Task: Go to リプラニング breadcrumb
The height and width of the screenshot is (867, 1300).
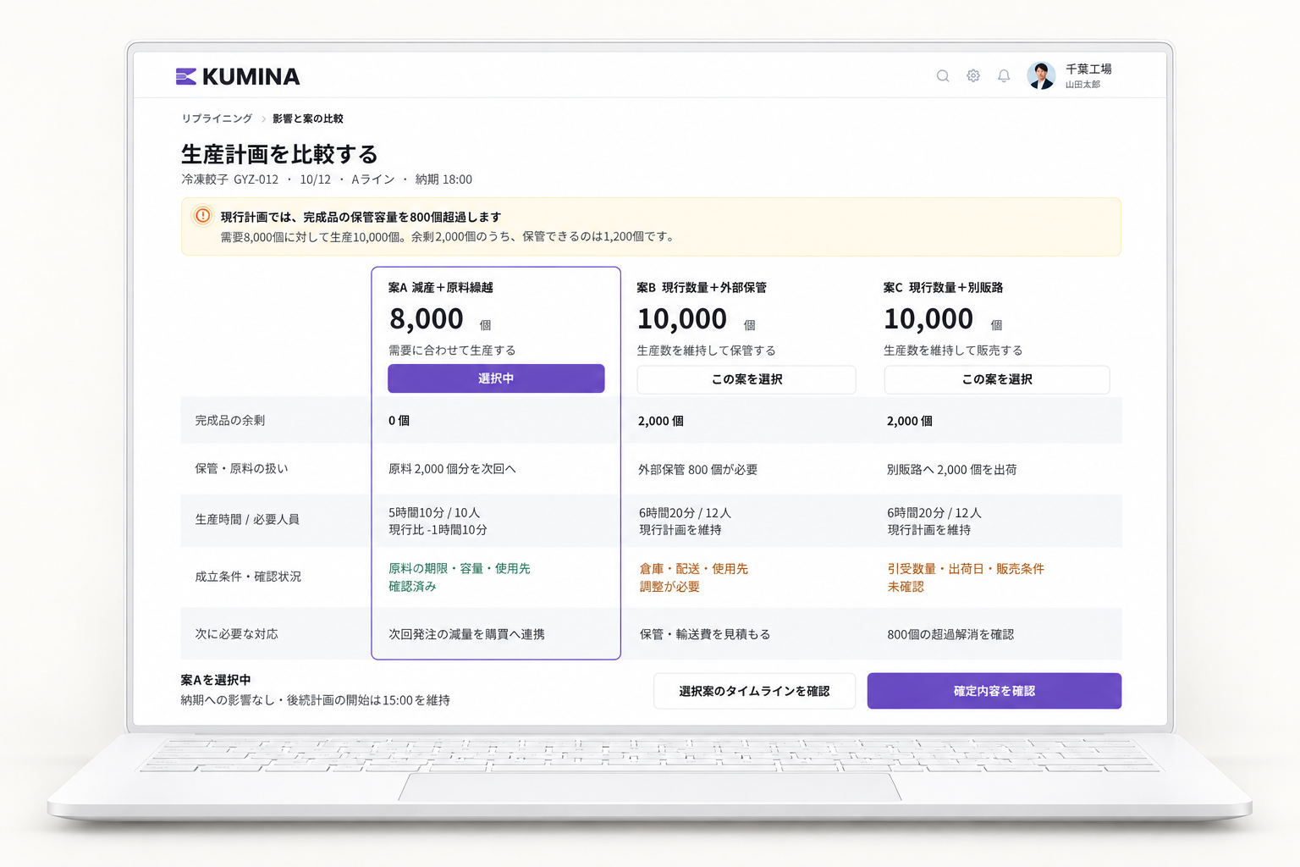Action: pyautogui.click(x=217, y=119)
